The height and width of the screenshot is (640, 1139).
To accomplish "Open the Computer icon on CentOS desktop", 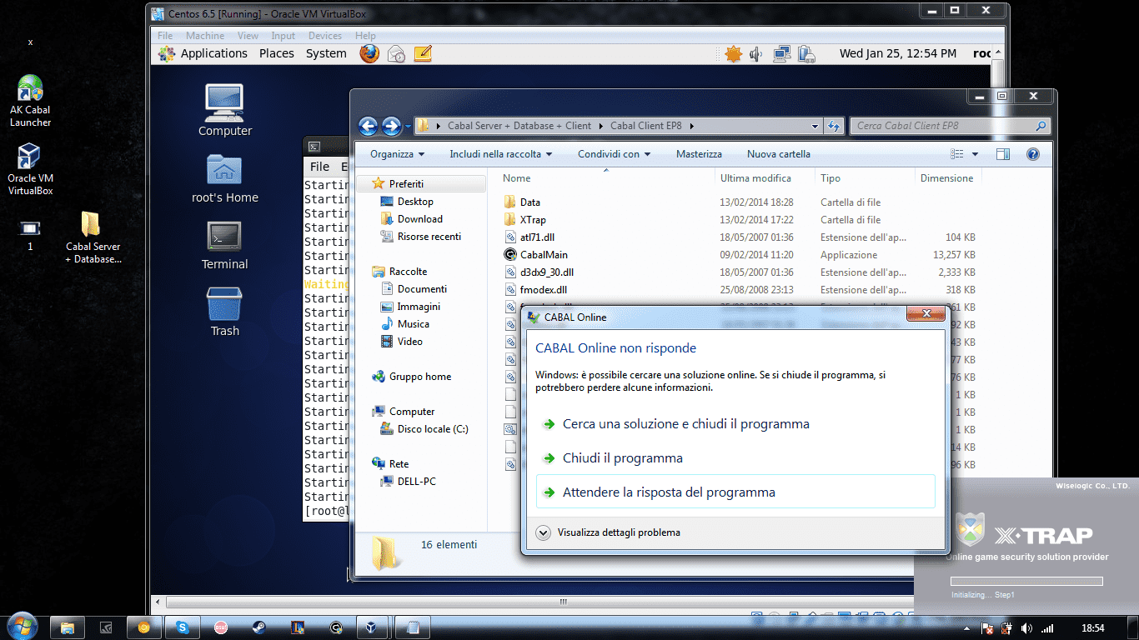I will click(x=224, y=110).
